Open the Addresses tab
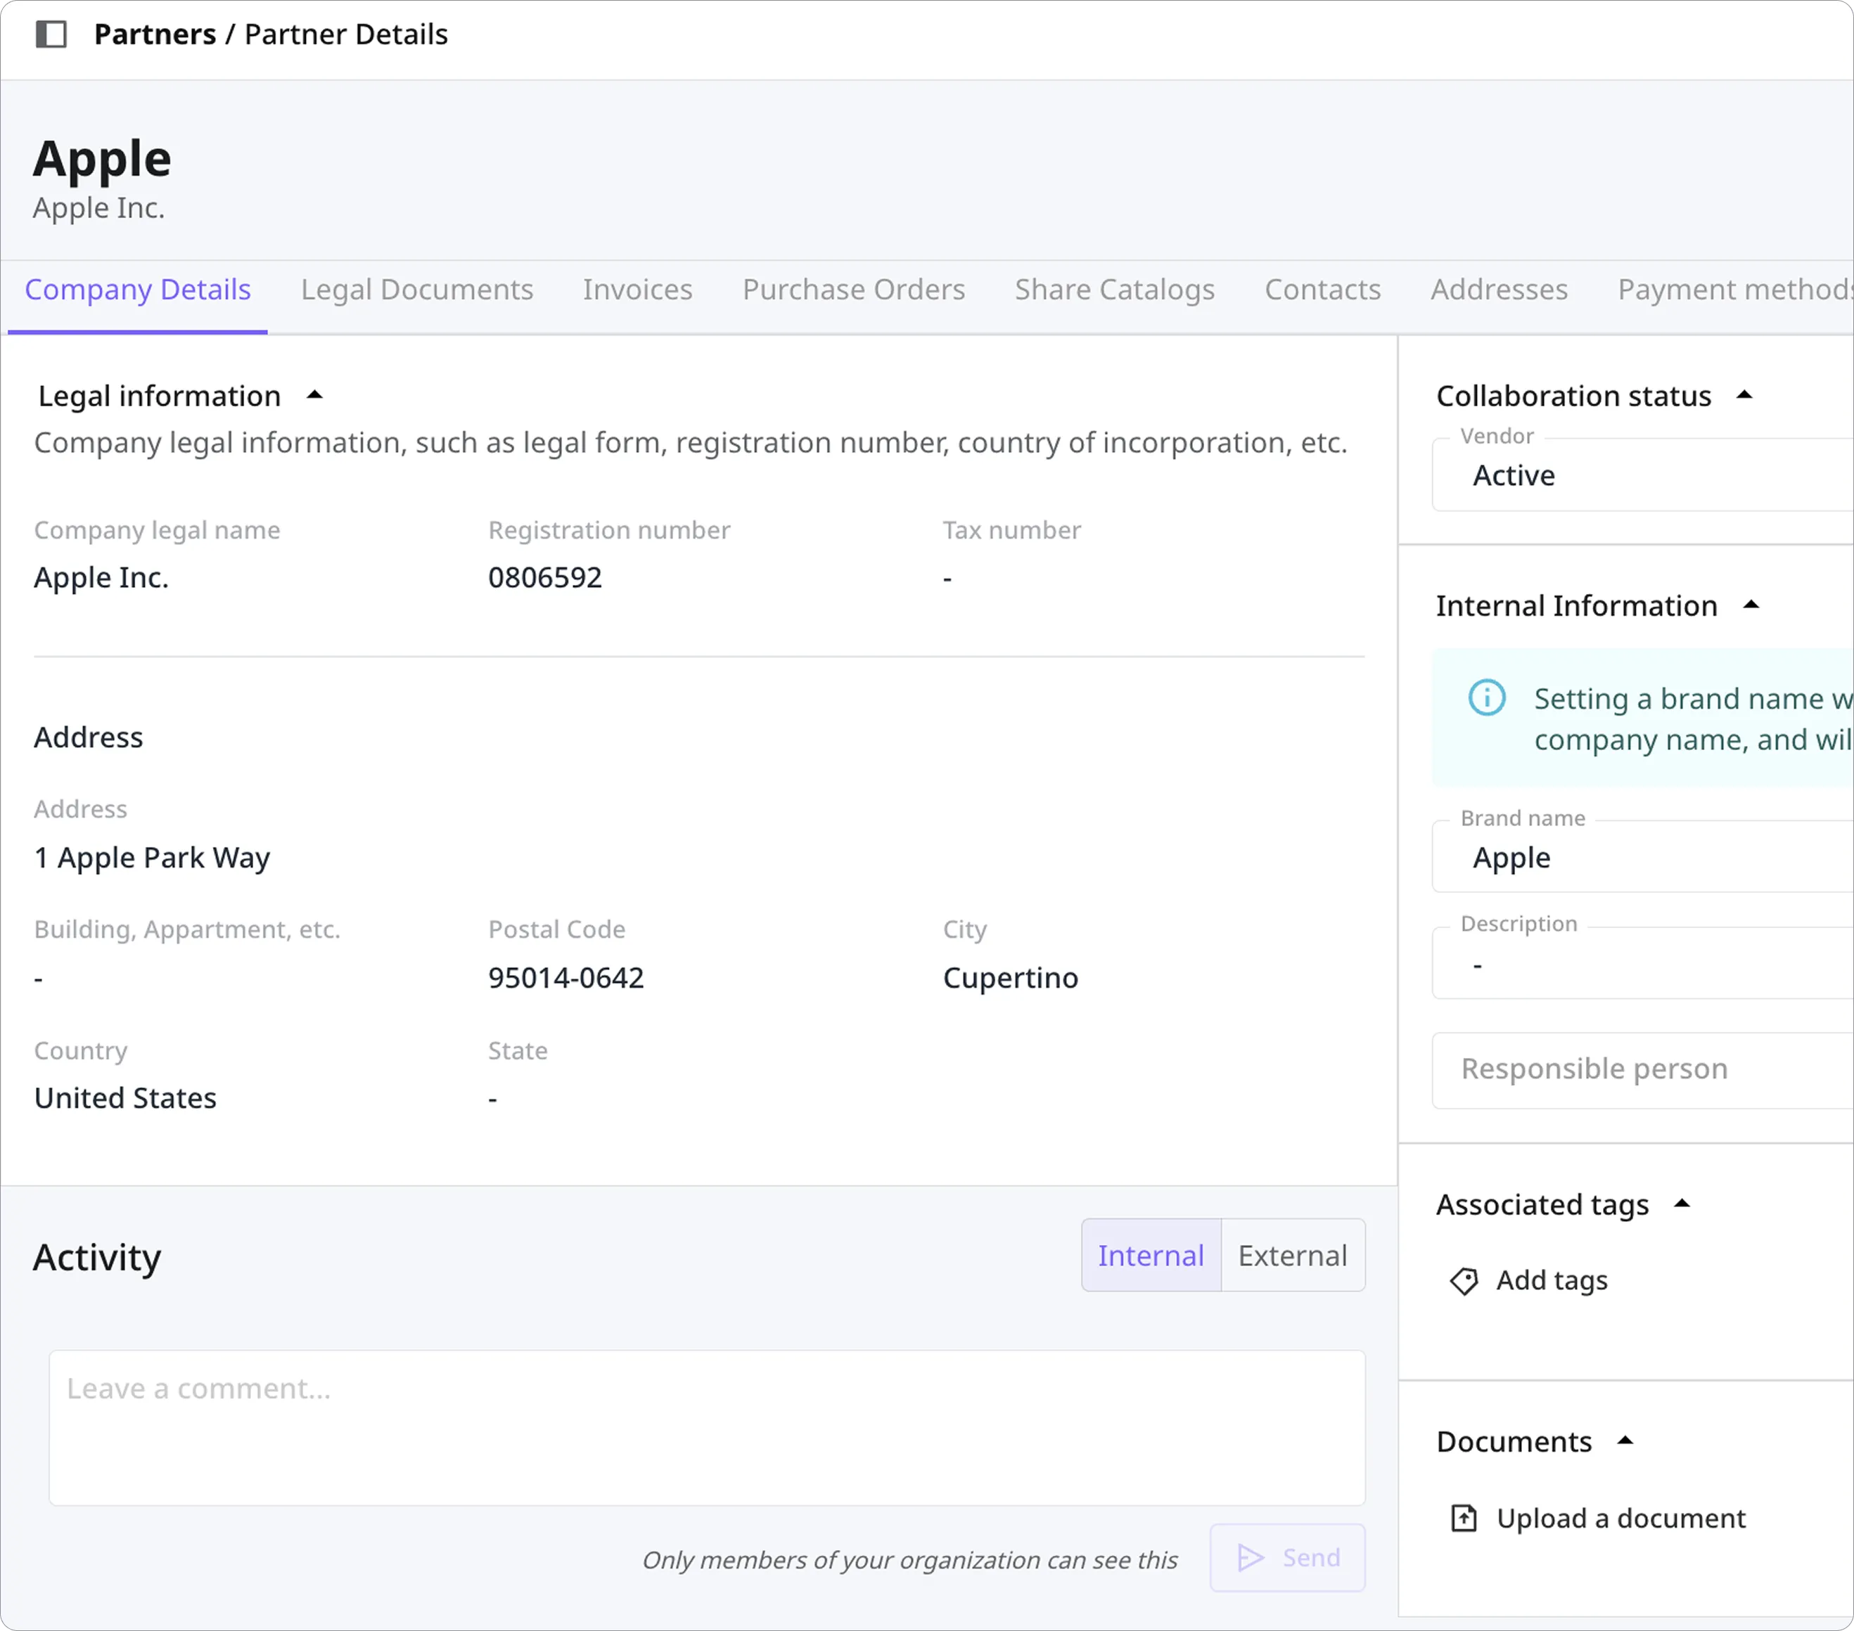Screen dimensions: 1854x1631 tap(1500, 289)
